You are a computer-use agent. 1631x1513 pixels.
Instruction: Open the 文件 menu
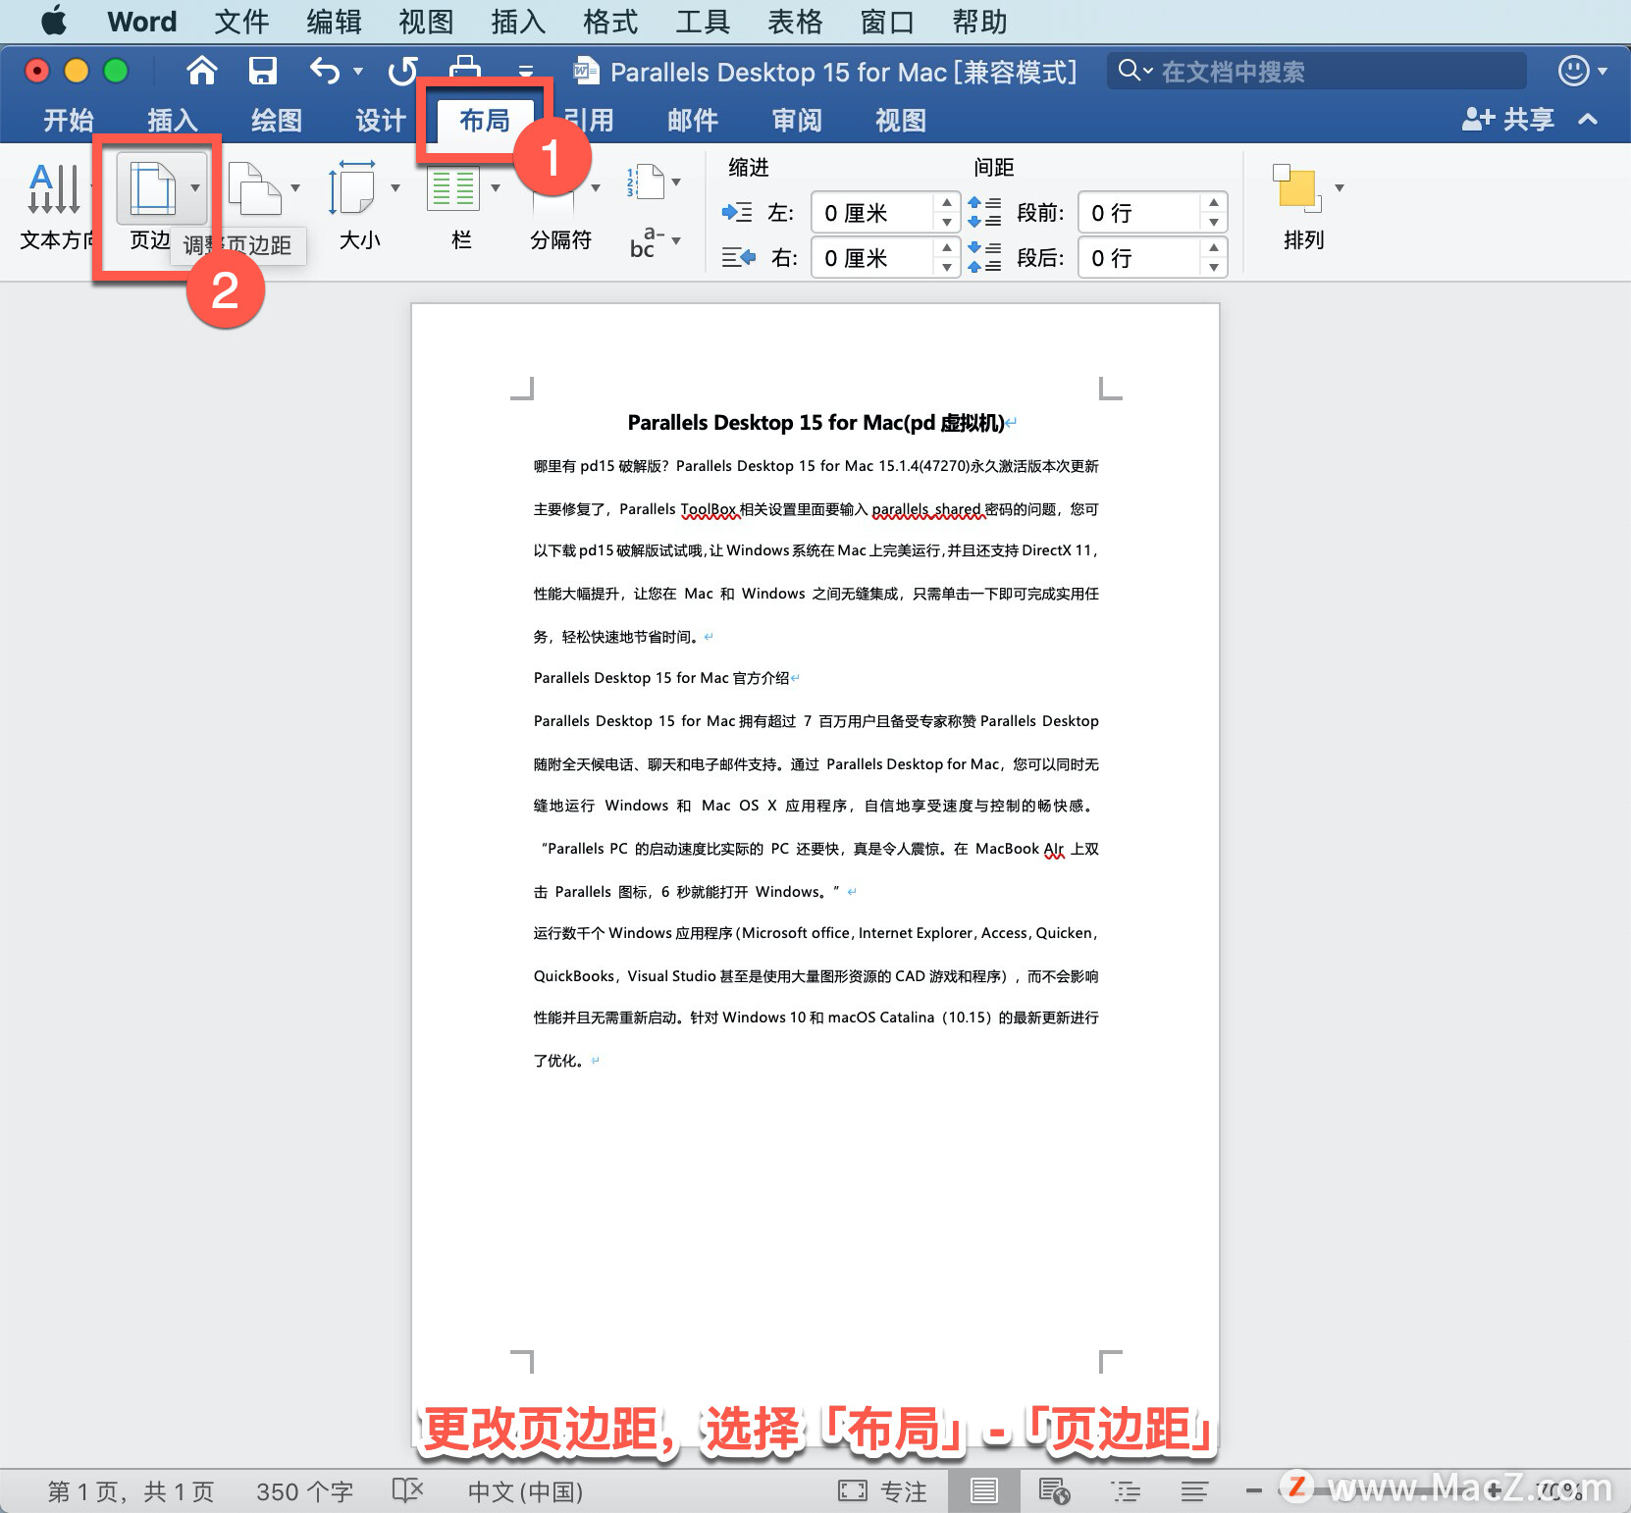coord(241,22)
